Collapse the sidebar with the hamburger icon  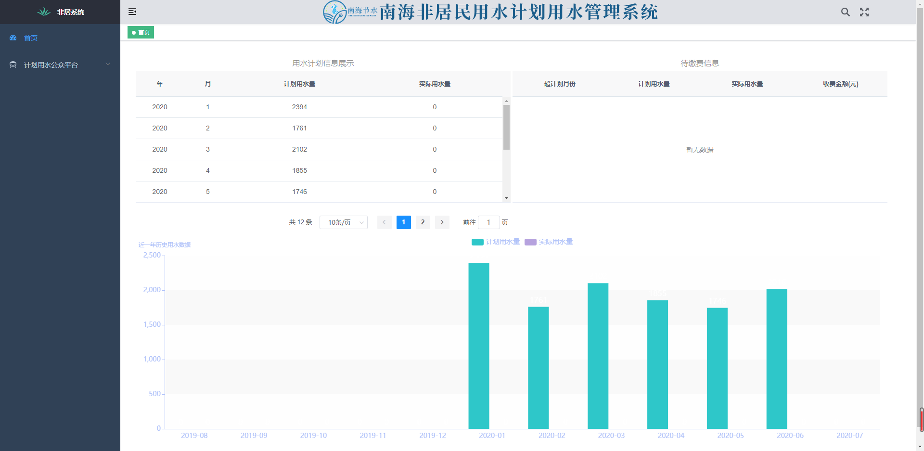tap(132, 12)
